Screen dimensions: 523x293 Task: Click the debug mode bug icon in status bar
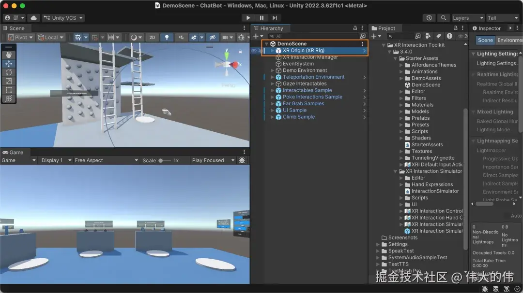[x=485, y=289]
